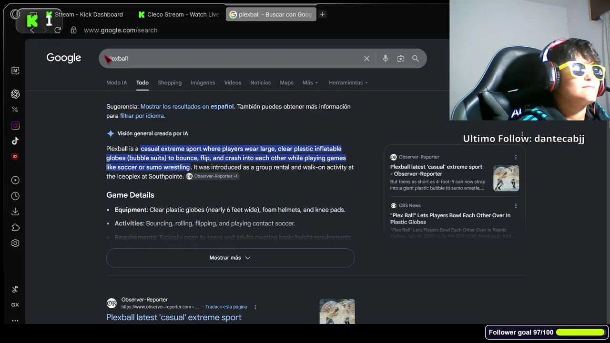Open the uBlock Origin red shield icon
The width and height of the screenshot is (610, 343).
coord(15,156)
